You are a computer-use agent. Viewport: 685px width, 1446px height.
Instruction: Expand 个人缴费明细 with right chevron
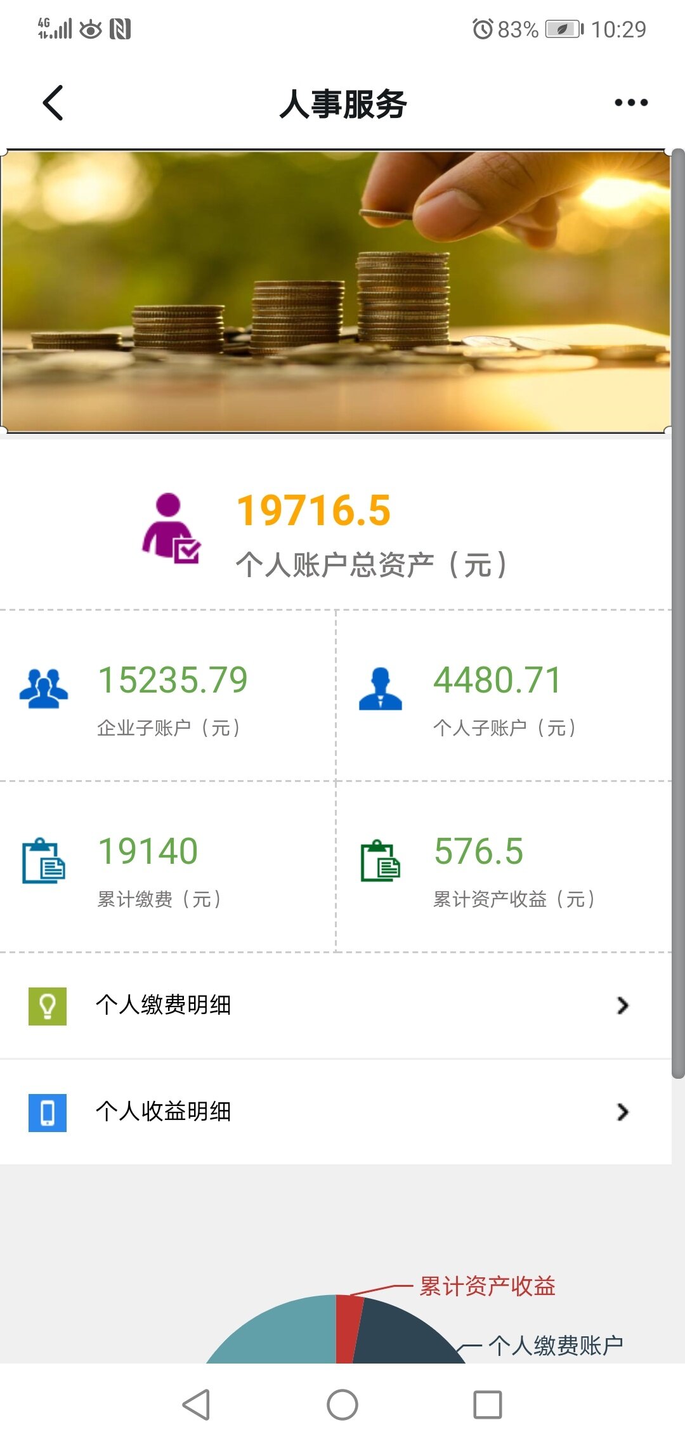(x=622, y=1005)
